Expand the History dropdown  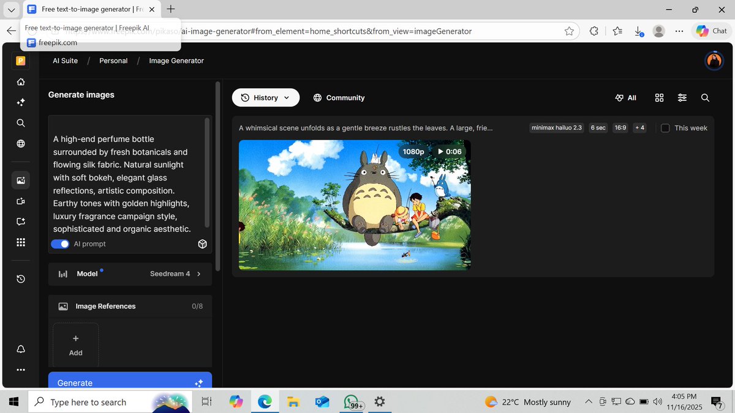pos(266,98)
